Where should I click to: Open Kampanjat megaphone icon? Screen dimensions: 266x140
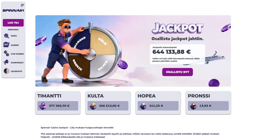click(6, 62)
